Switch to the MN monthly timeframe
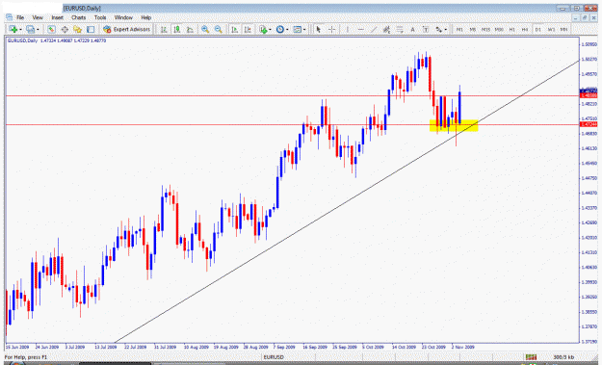Screen dimensions: 602x365 click(x=564, y=29)
